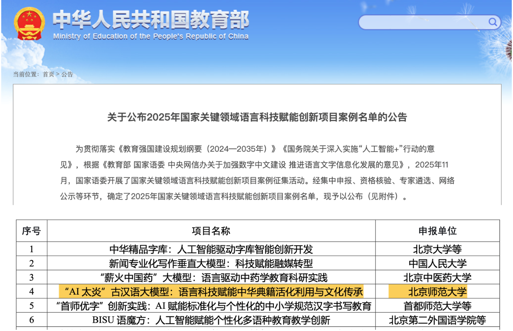
Task: Select "薪火中国药"大模型 project cell
Action: click(x=211, y=278)
